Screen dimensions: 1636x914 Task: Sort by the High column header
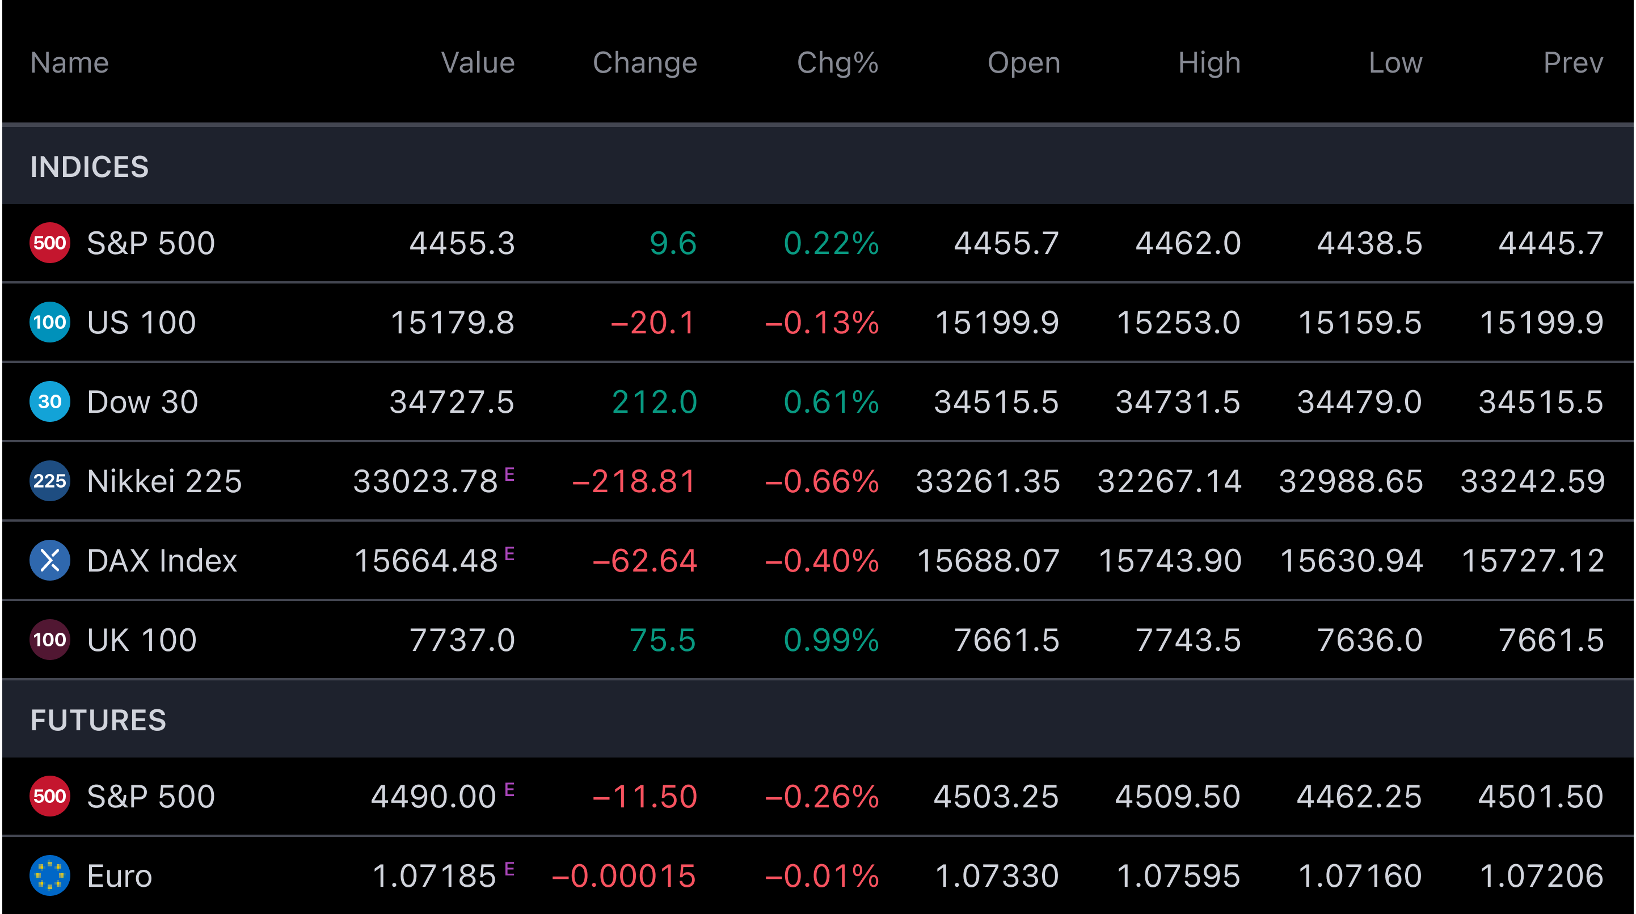pyautogui.click(x=1209, y=63)
